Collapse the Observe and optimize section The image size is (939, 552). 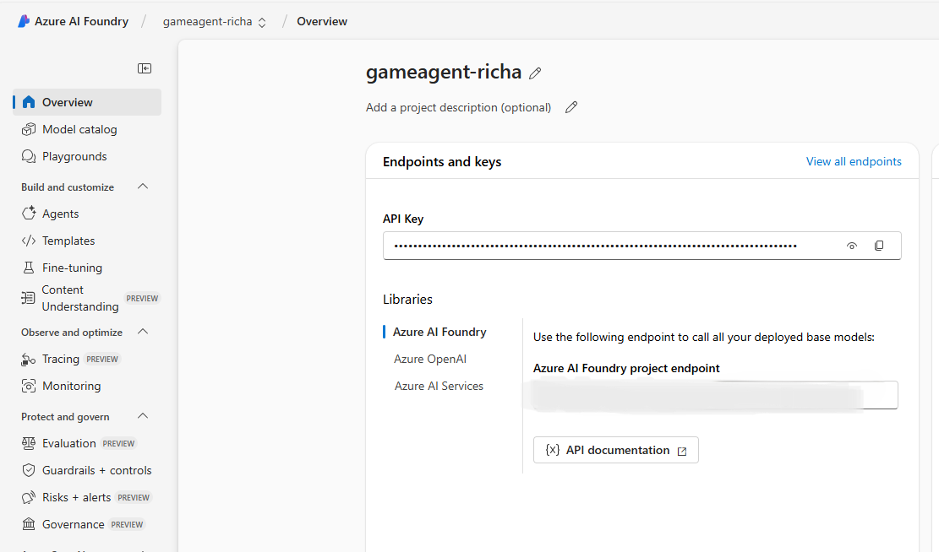pos(143,332)
